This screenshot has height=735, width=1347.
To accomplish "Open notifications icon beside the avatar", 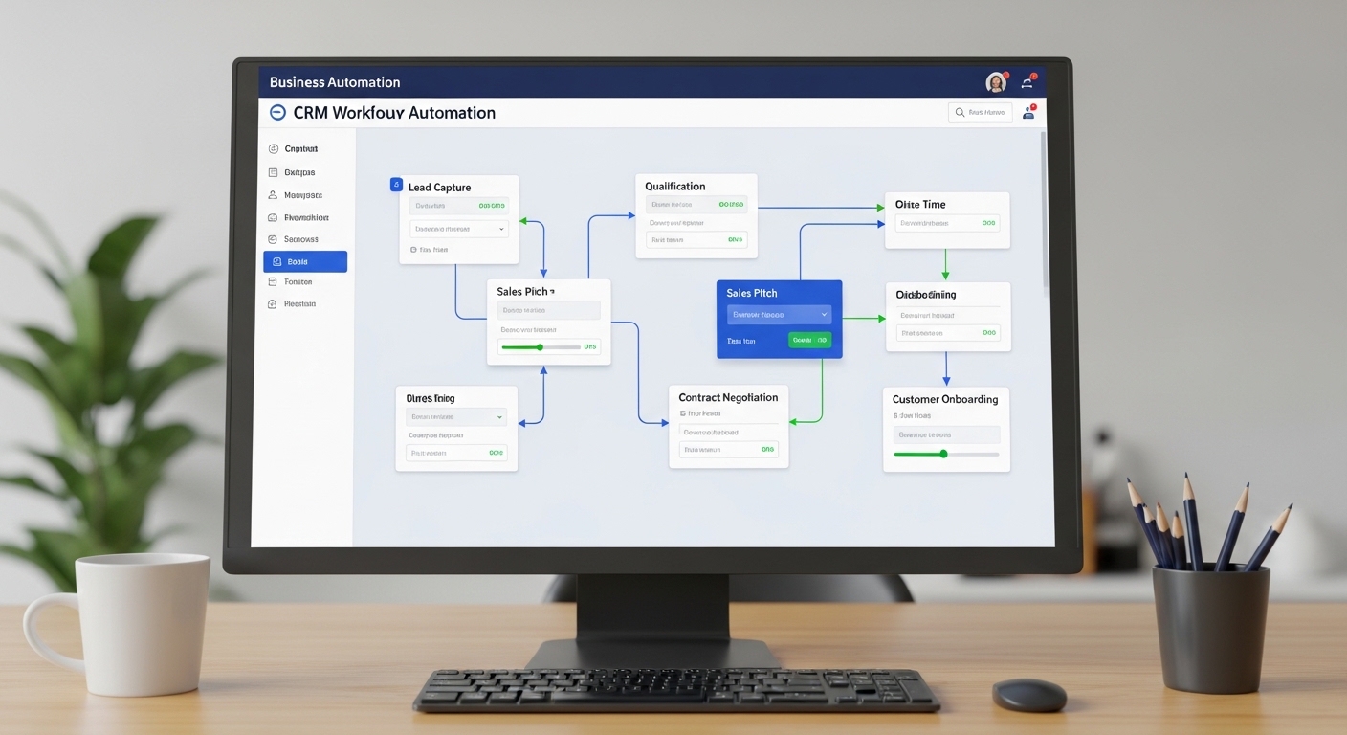I will pos(1028,82).
